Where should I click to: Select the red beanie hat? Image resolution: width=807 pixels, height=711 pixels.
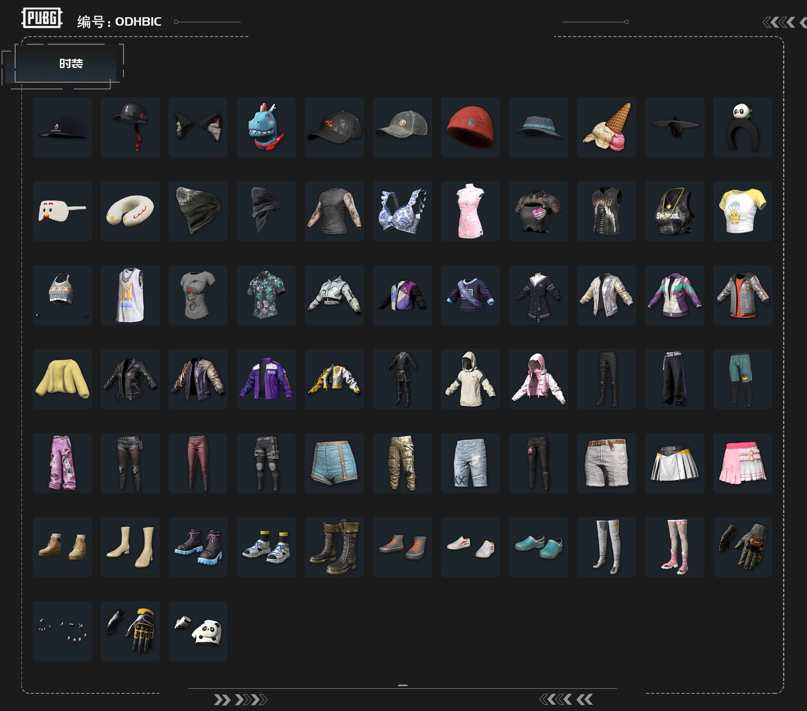coord(470,127)
